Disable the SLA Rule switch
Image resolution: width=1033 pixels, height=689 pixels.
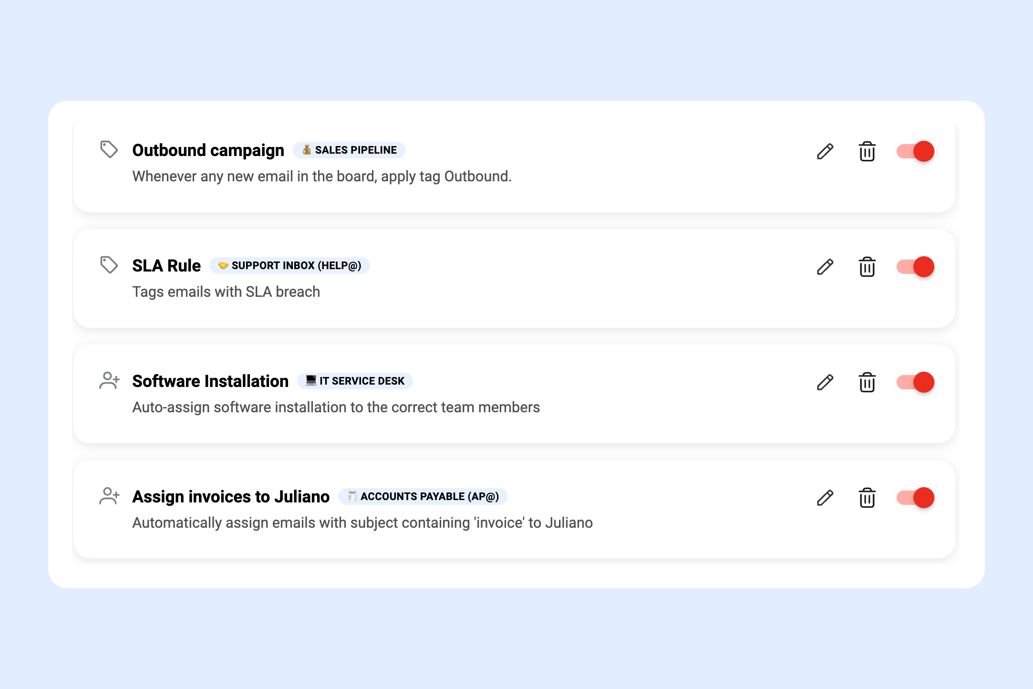point(915,267)
